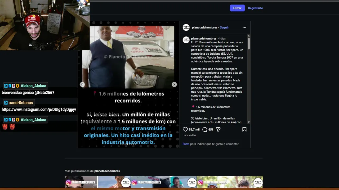Click planetadehombres username above the caption
The image size is (339, 190).
(204, 39)
